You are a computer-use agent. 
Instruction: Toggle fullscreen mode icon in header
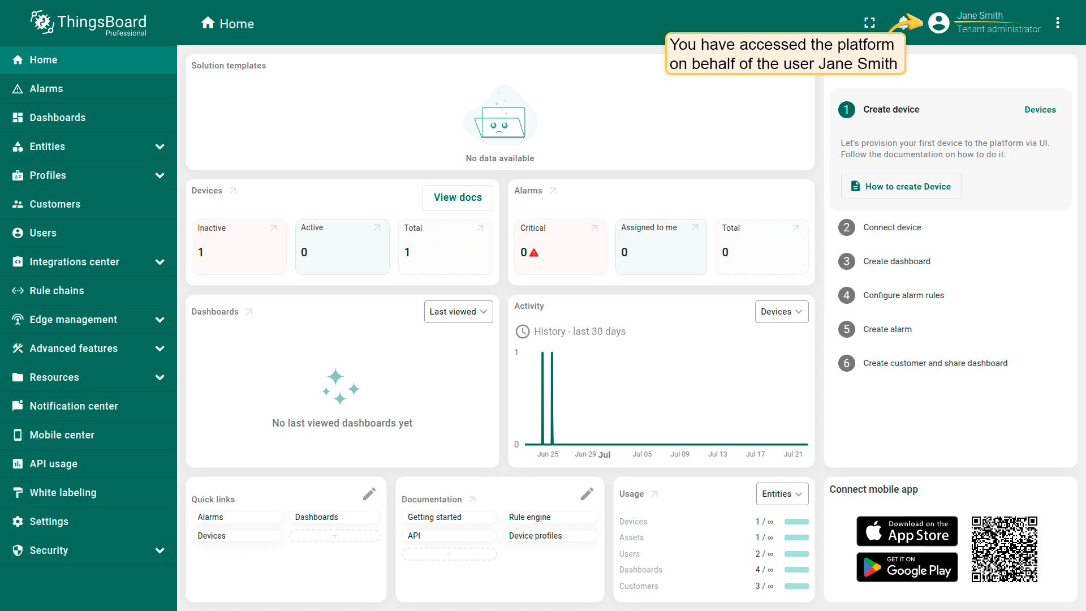click(x=869, y=23)
